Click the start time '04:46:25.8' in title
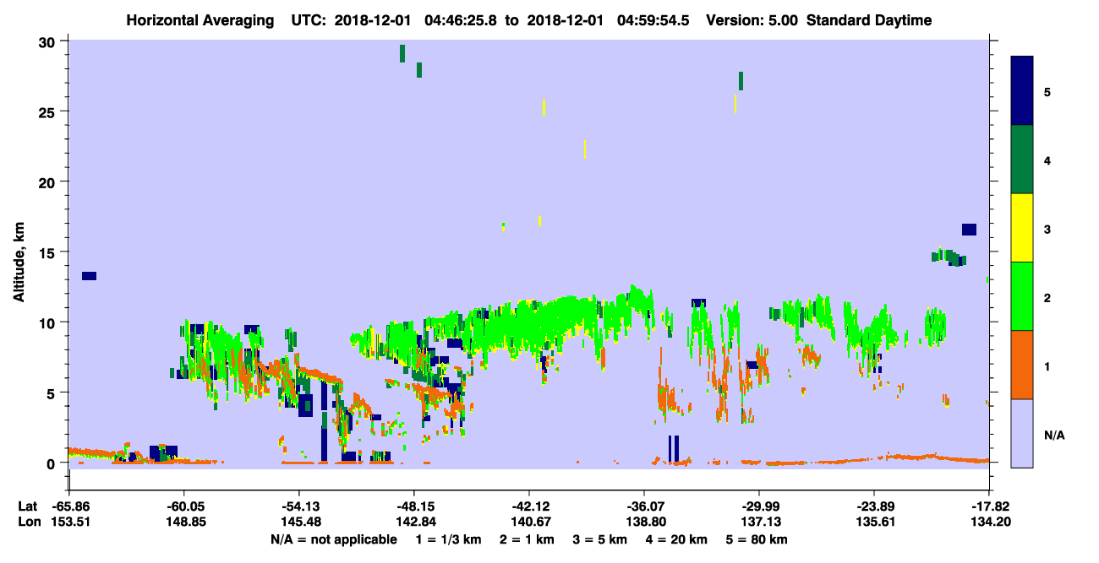This screenshot has height=563, width=1099. [462, 20]
